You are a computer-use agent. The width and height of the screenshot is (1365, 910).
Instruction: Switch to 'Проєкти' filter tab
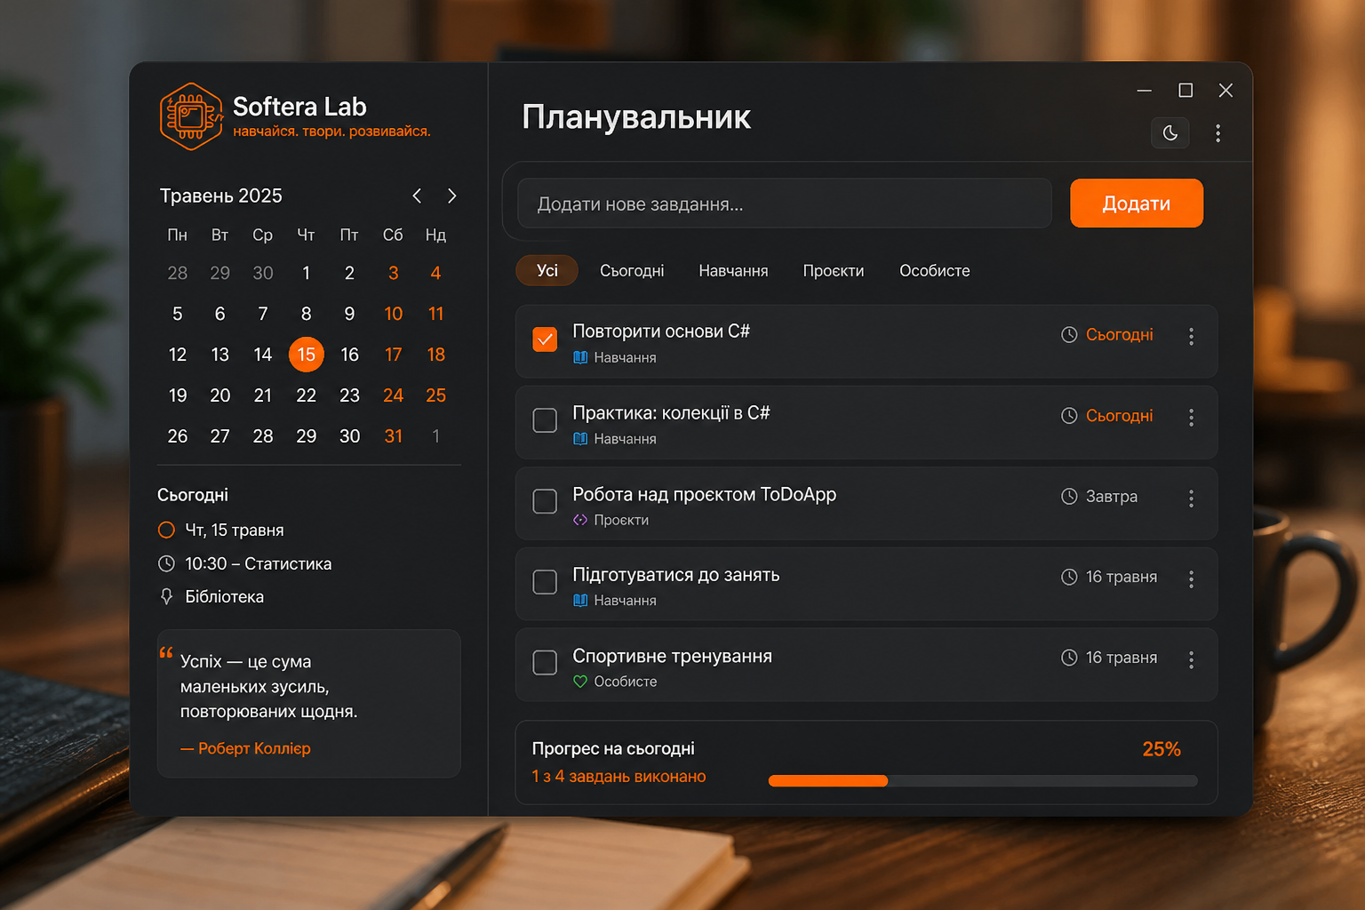pos(834,270)
